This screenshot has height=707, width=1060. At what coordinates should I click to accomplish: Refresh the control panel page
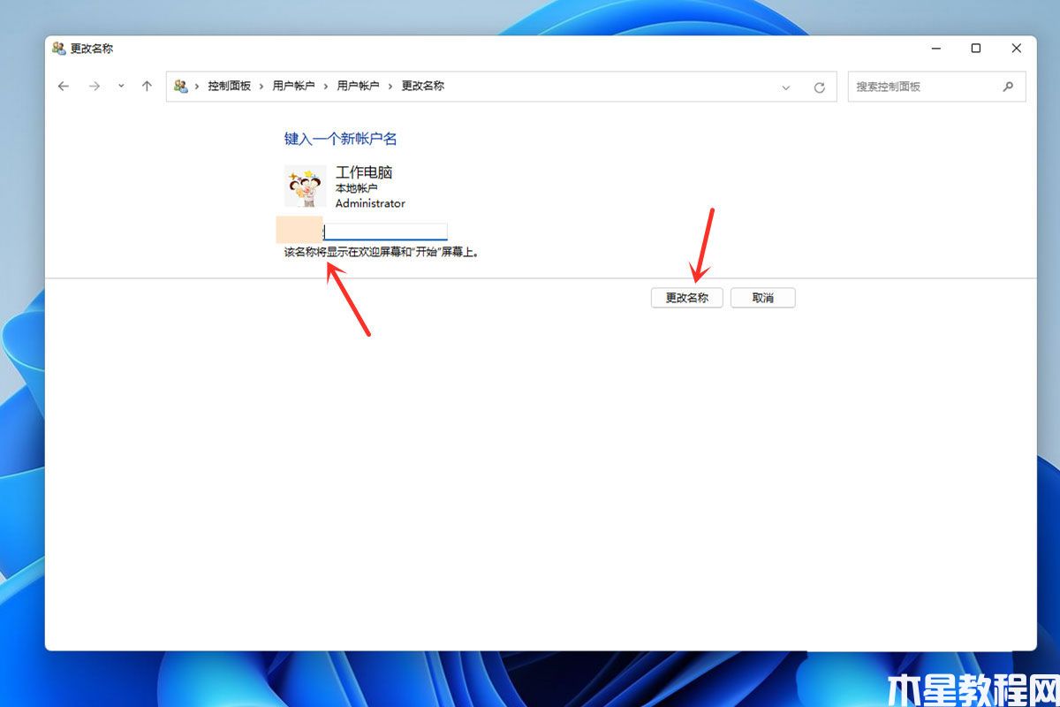(819, 87)
